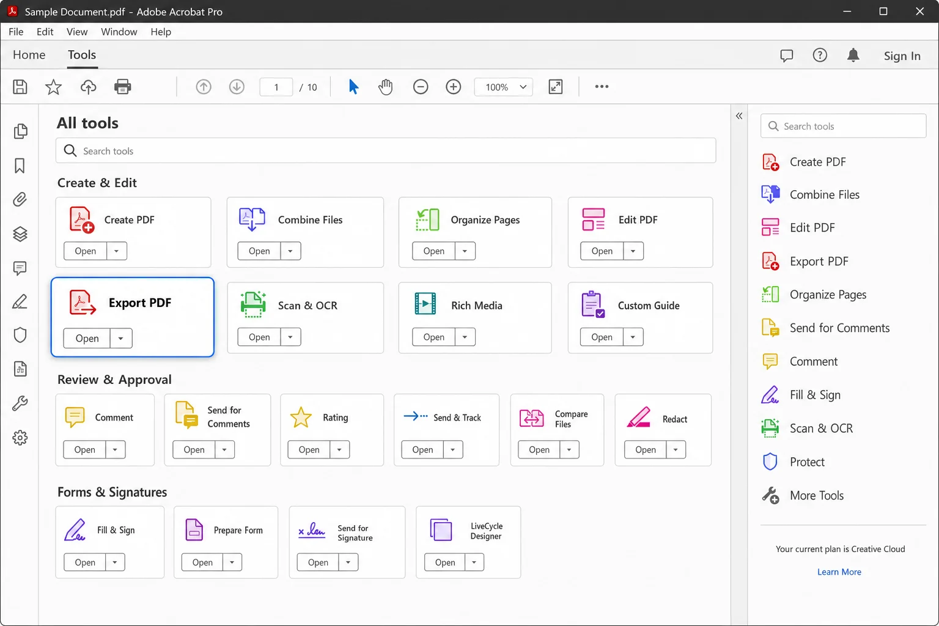
Task: Open the File menu
Action: click(x=16, y=32)
